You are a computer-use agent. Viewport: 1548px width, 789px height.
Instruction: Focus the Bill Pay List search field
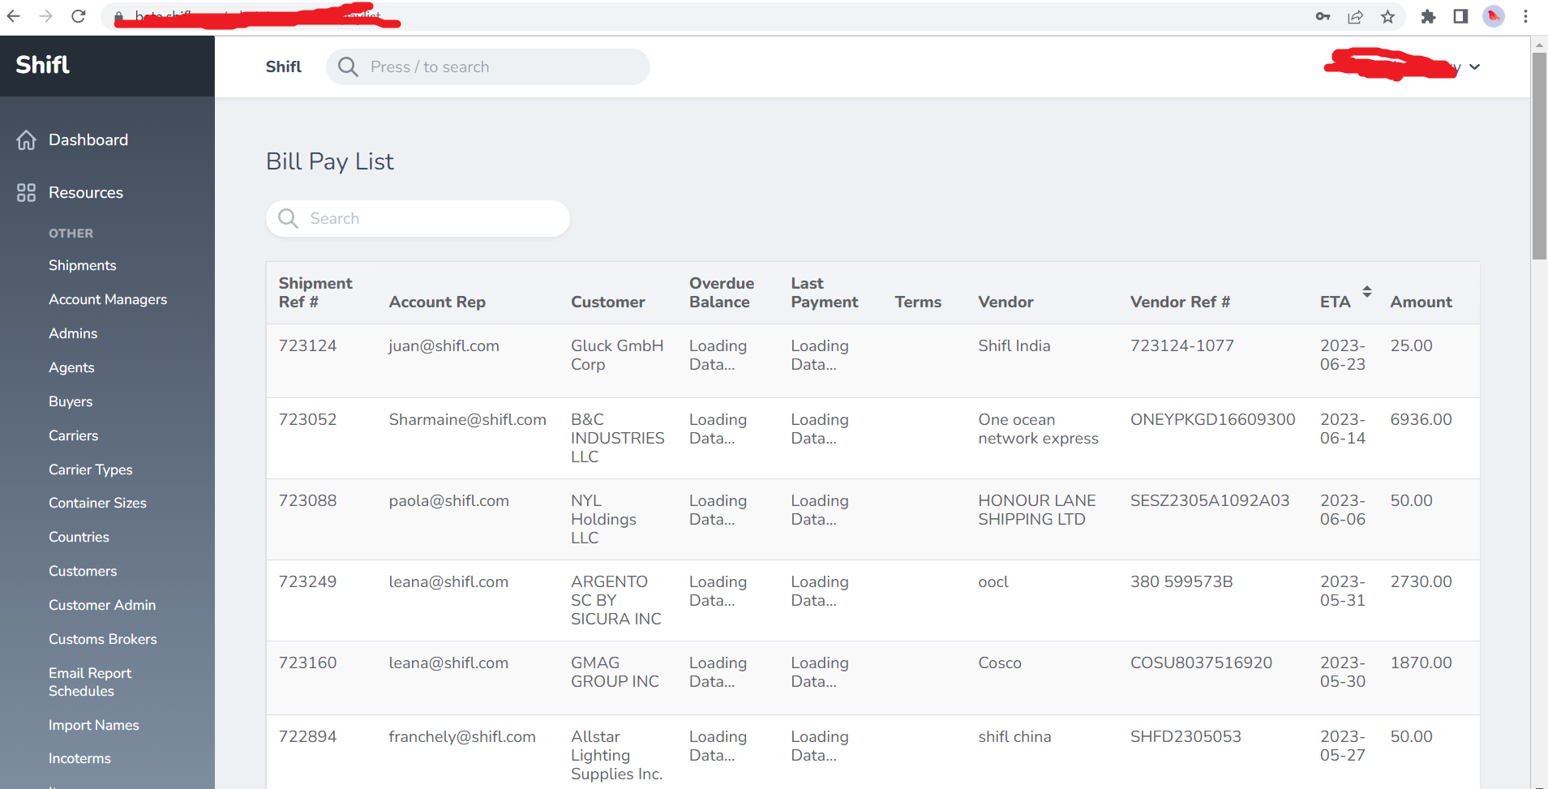[x=430, y=219]
